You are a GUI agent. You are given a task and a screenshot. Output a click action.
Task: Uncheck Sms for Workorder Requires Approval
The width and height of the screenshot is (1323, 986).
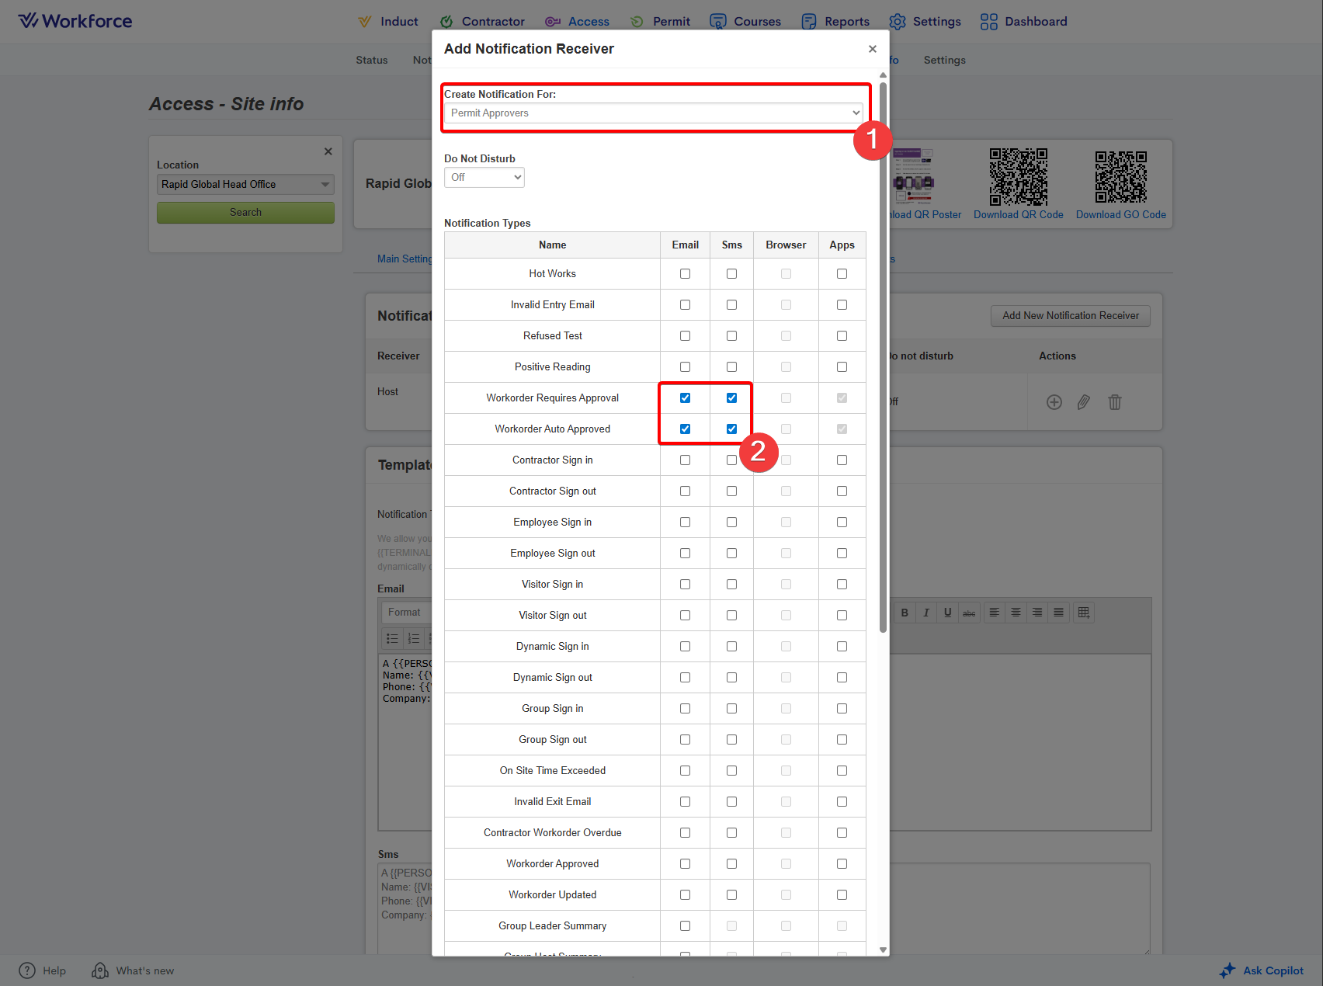(x=731, y=398)
